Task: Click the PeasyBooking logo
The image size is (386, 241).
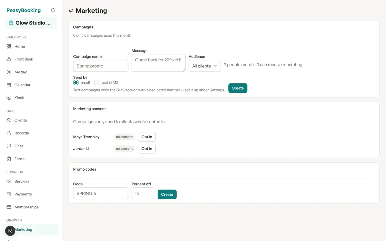Action: pyautogui.click(x=23, y=10)
